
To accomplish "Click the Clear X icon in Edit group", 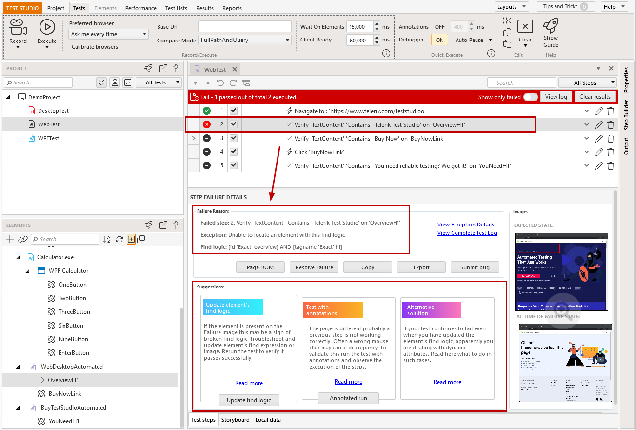I will click(525, 26).
